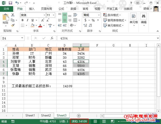This screenshot has height=124, width=161.
Task: Open number format dropdown 常规
Action: coord(99,15)
